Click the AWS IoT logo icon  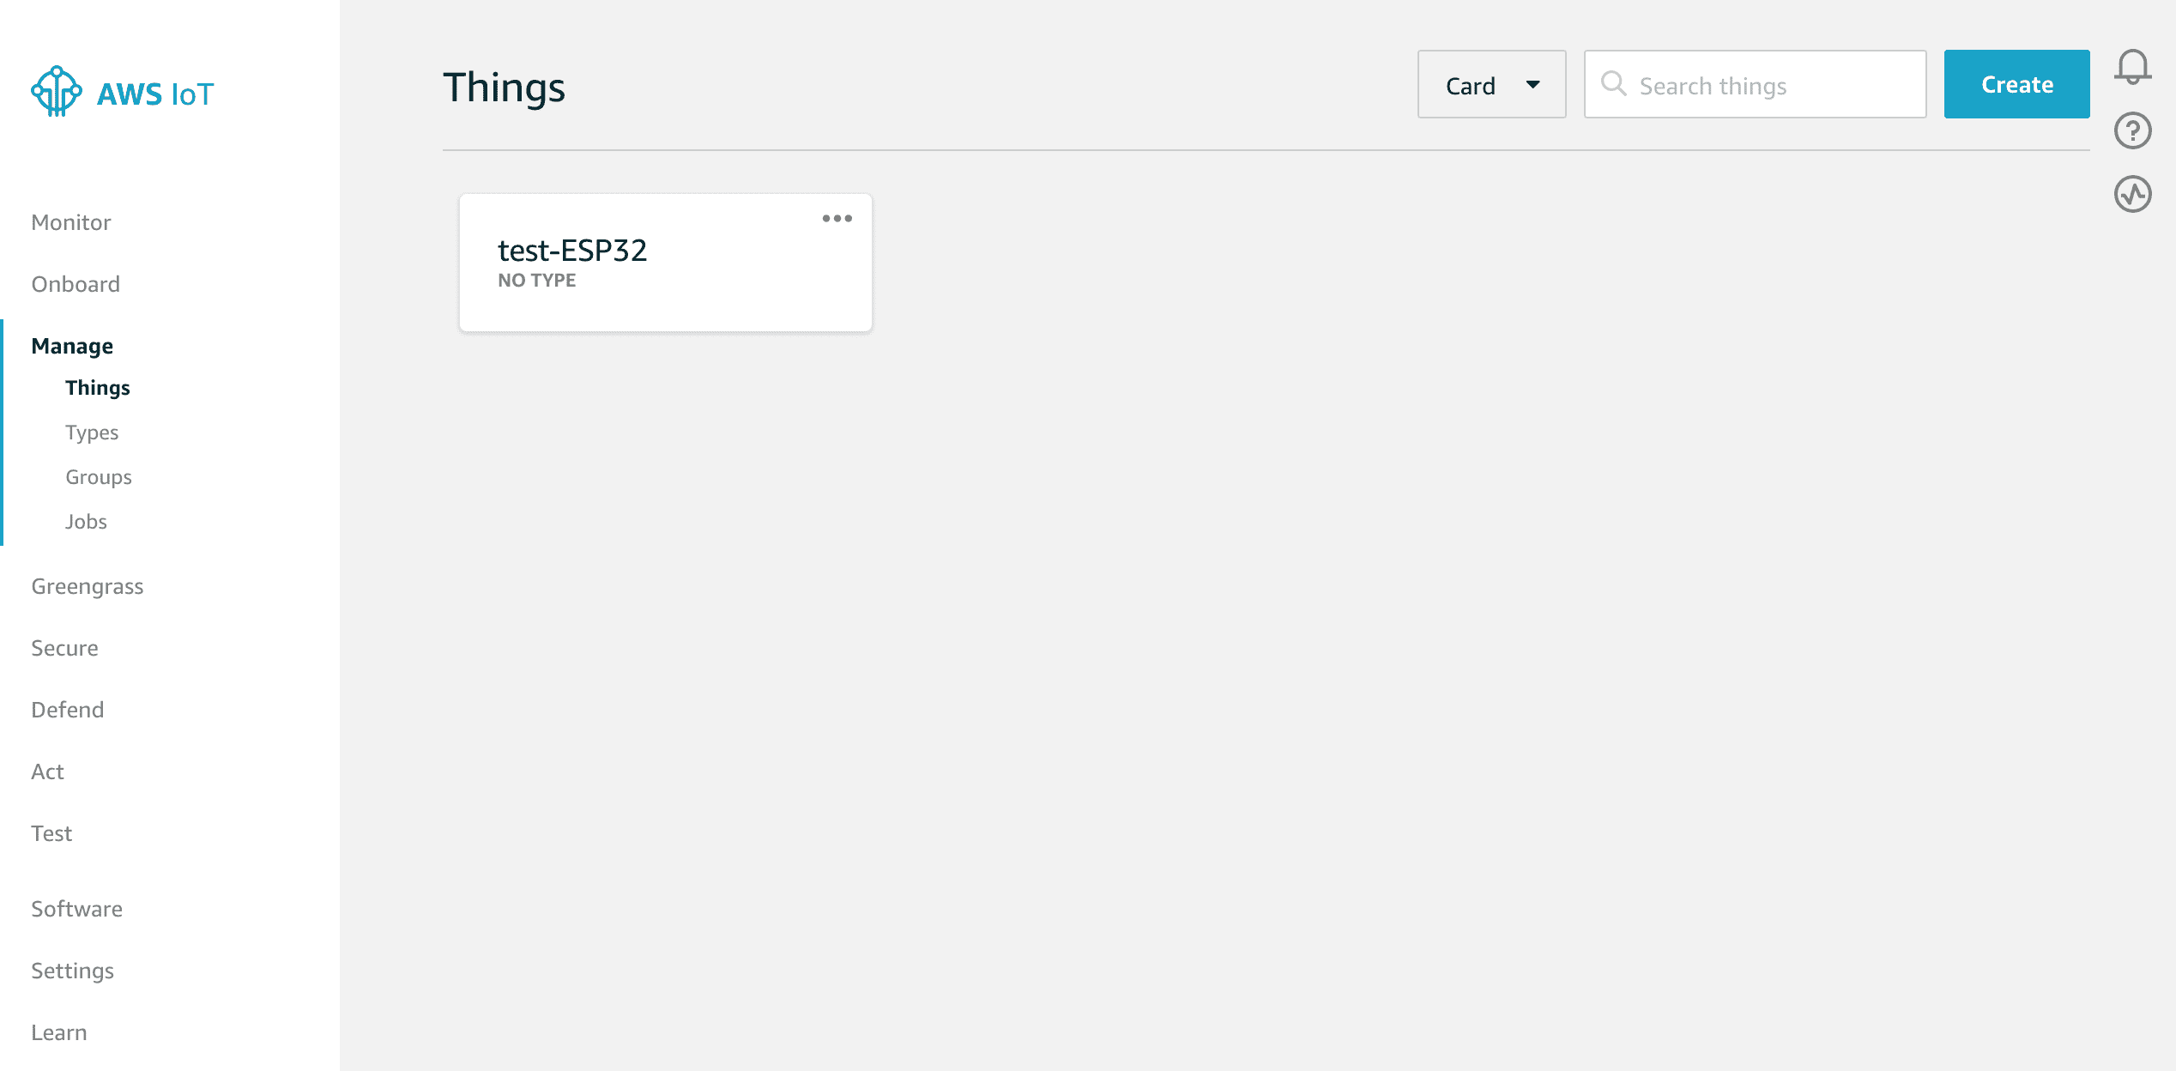pyautogui.click(x=56, y=89)
